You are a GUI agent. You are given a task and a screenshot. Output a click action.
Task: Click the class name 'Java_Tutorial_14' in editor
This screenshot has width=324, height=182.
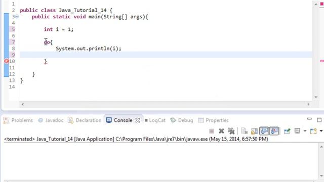click(x=83, y=10)
